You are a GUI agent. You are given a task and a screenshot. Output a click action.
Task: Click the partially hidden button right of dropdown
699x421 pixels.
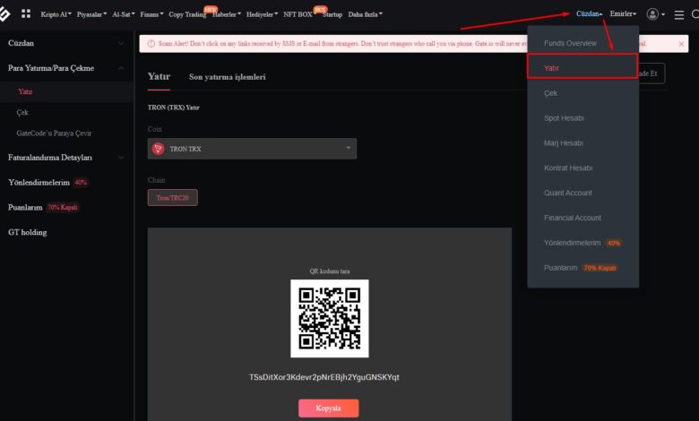point(652,73)
